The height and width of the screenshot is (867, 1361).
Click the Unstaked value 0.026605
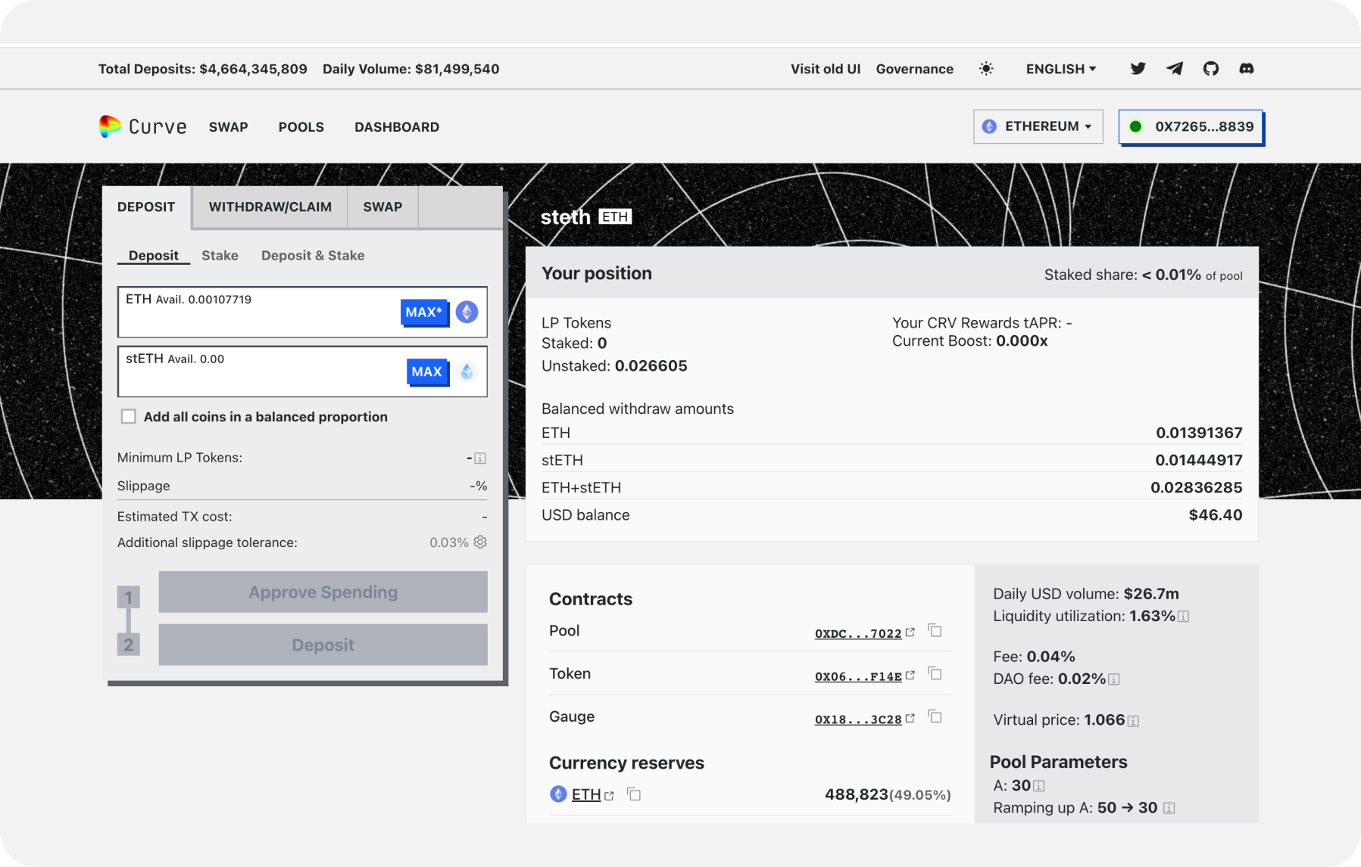coord(651,366)
